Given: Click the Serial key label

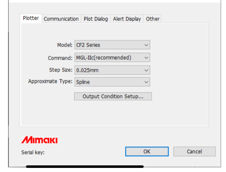Looking at the screenshot, I should point(33,152).
